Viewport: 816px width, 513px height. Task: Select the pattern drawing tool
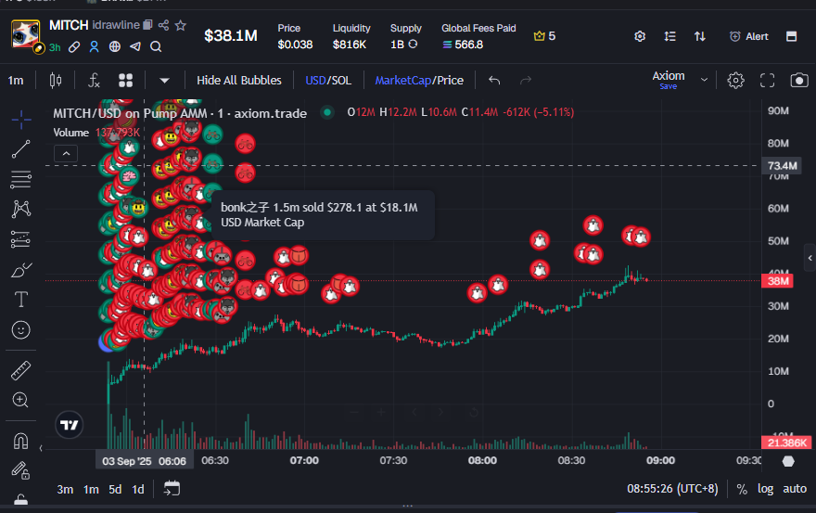21,210
